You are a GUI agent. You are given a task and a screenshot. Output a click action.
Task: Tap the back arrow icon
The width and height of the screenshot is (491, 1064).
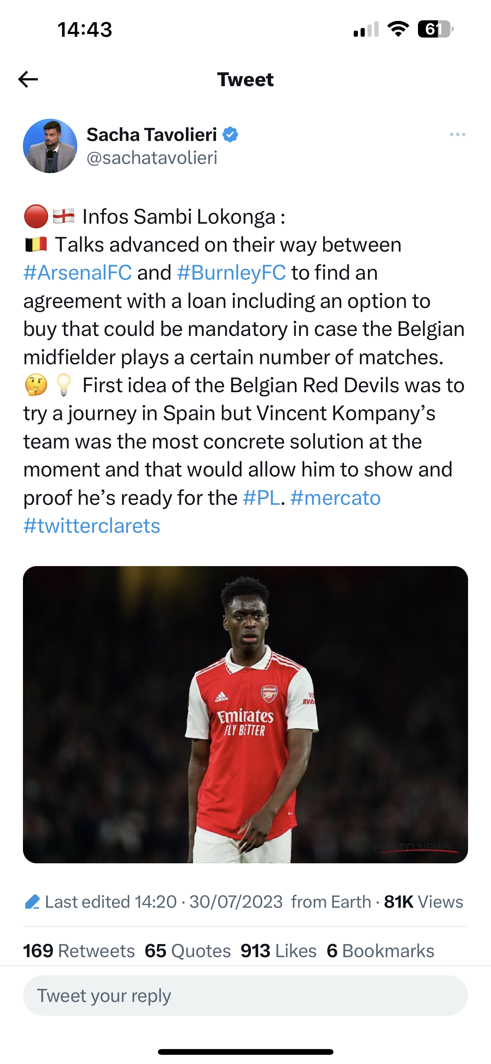[28, 79]
